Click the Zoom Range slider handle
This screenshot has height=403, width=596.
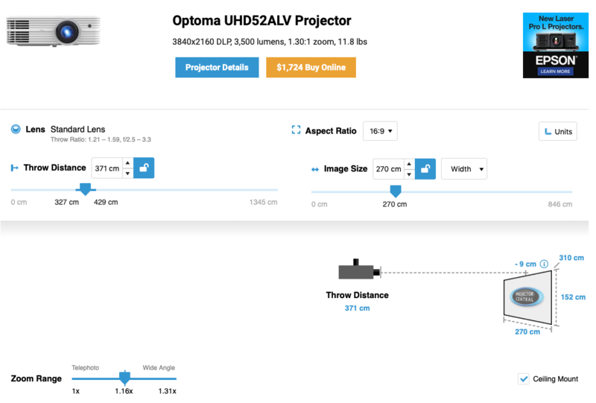click(x=125, y=378)
